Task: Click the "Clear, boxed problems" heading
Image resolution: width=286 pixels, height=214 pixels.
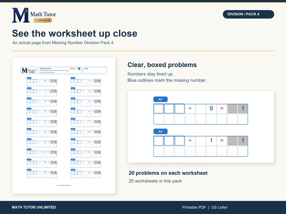Action: click(162, 65)
